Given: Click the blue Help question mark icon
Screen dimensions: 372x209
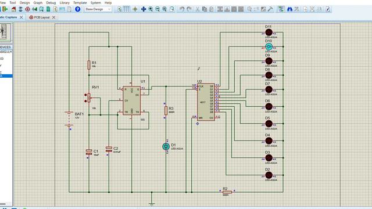Looking at the screenshot, I should coord(77,9).
